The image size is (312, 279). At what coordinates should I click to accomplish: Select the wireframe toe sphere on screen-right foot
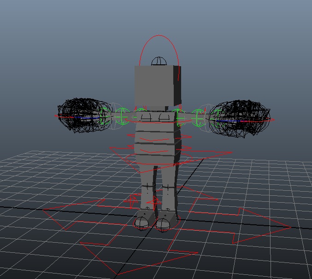tap(163, 225)
